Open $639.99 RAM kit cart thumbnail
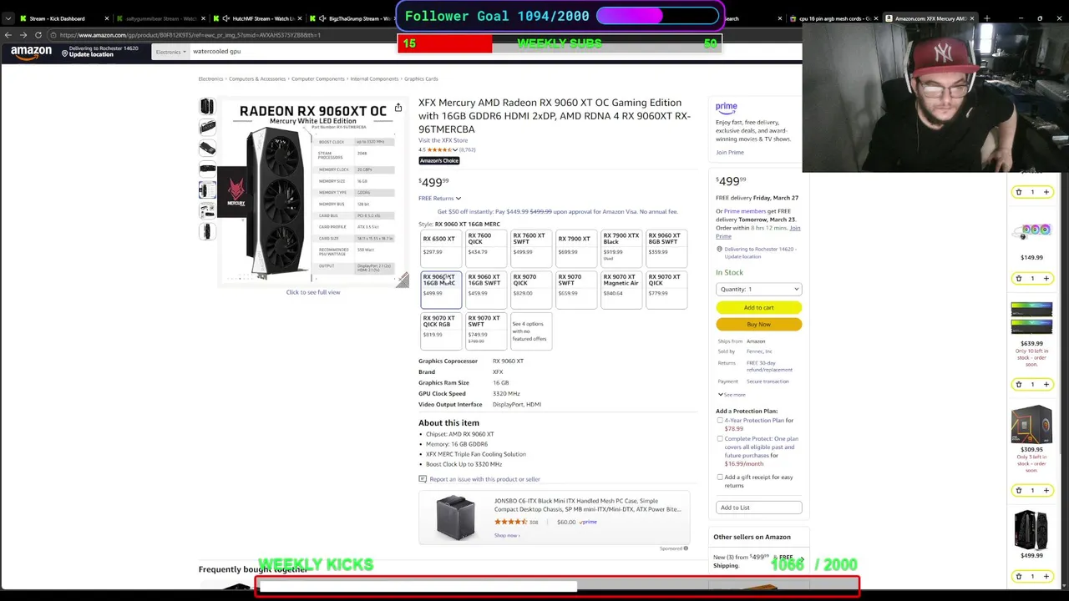 tap(1031, 317)
